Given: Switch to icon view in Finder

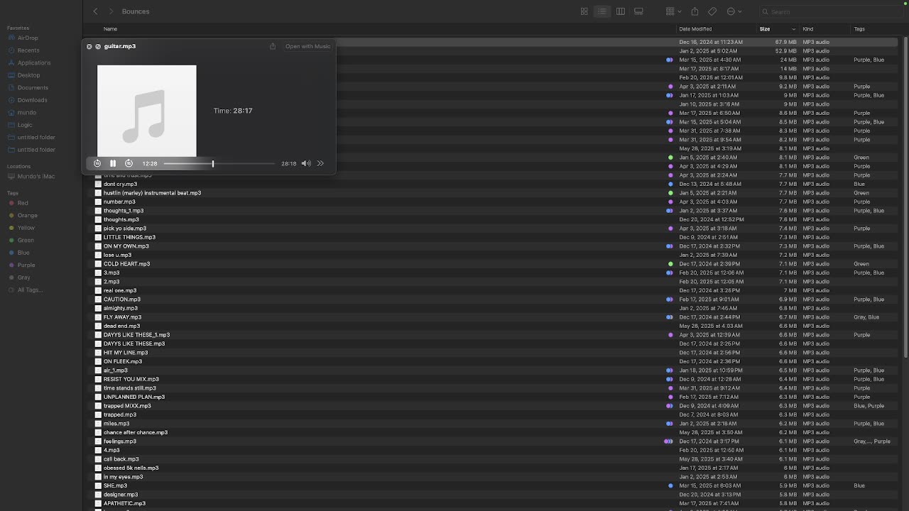Looking at the screenshot, I should [x=584, y=11].
